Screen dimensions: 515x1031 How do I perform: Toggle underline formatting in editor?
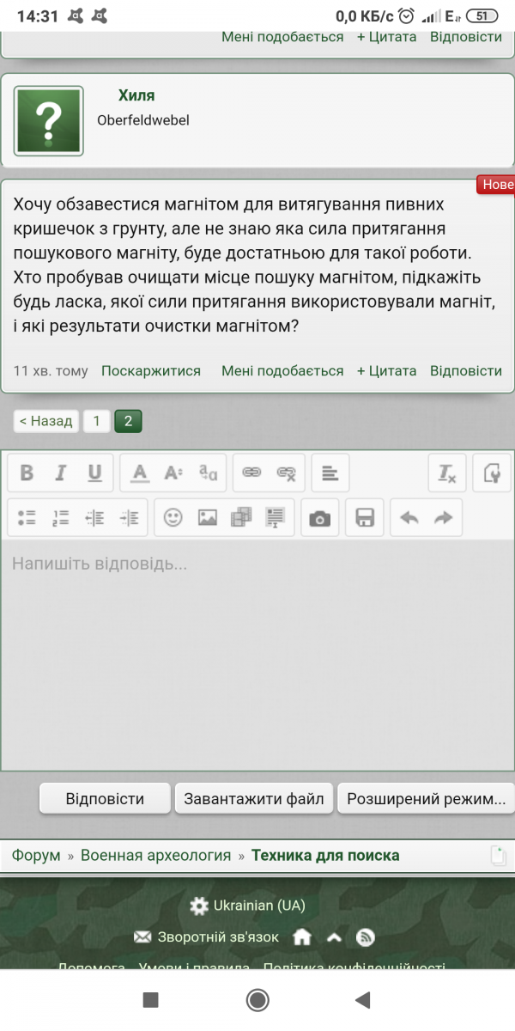coord(94,473)
